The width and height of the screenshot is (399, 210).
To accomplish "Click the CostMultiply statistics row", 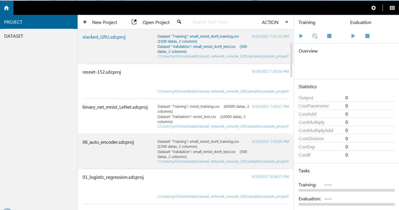I will click(x=346, y=122).
